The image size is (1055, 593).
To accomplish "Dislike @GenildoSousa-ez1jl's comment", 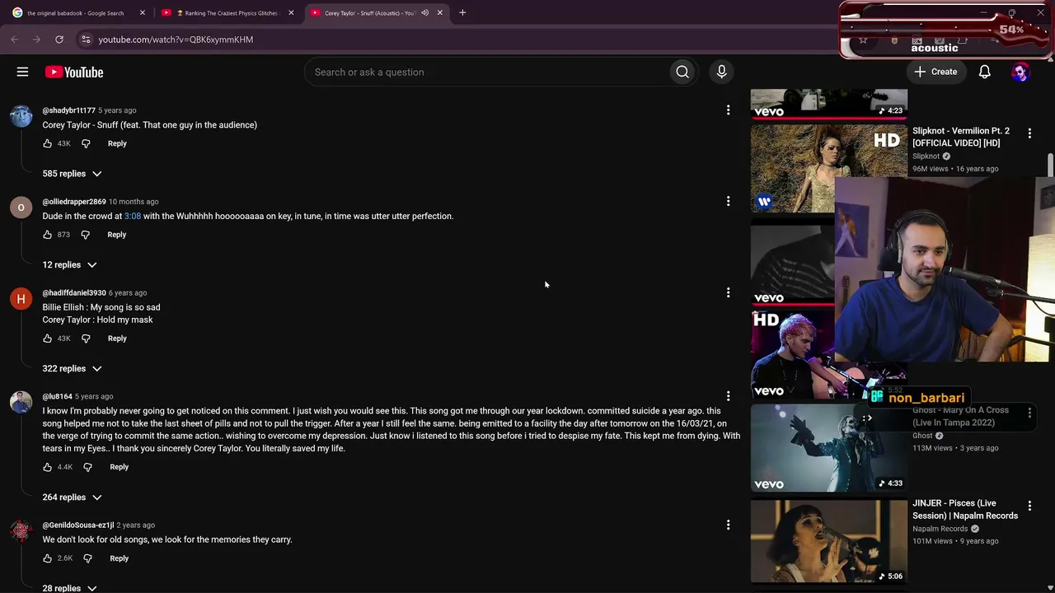I will tap(87, 558).
